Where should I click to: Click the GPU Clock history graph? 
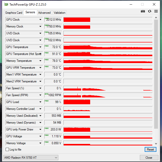pyautogui.click(x=108, y=20)
